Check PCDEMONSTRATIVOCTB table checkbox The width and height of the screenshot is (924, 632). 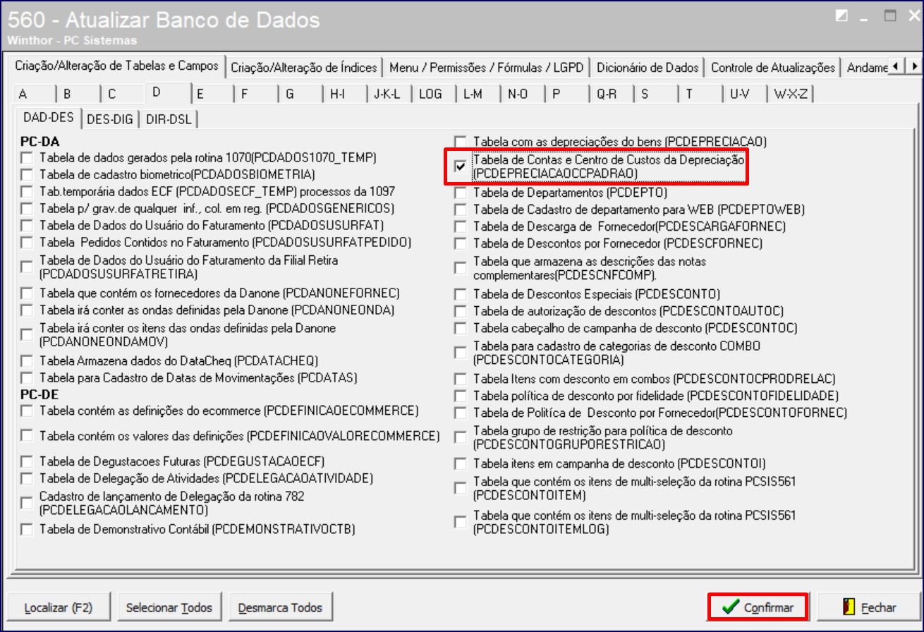click(27, 529)
